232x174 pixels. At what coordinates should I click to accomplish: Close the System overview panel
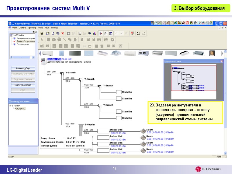pos(222,61)
